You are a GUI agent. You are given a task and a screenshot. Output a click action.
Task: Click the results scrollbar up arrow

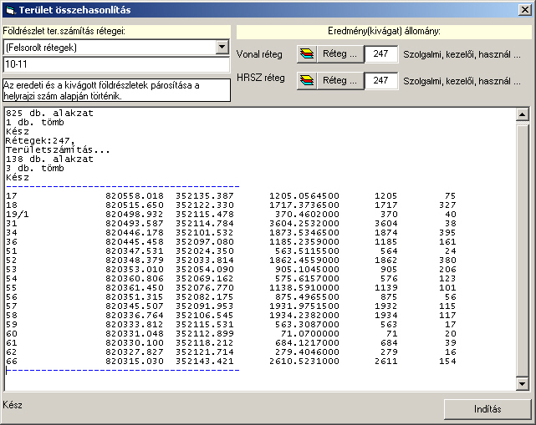pyautogui.click(x=523, y=114)
